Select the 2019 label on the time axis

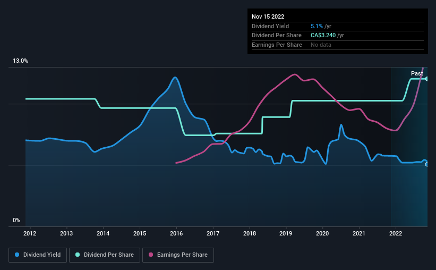click(286, 233)
